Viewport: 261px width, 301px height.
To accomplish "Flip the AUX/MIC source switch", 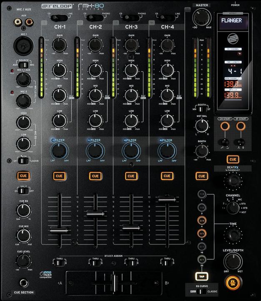I will pyautogui.click(x=23, y=65).
